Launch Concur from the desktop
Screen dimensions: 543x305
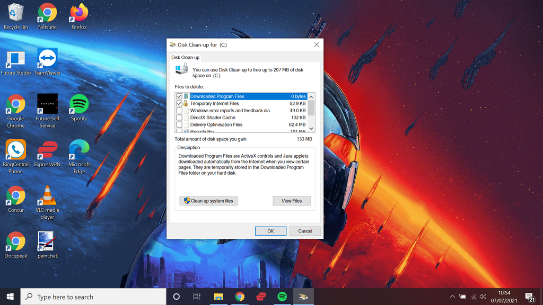click(x=15, y=194)
